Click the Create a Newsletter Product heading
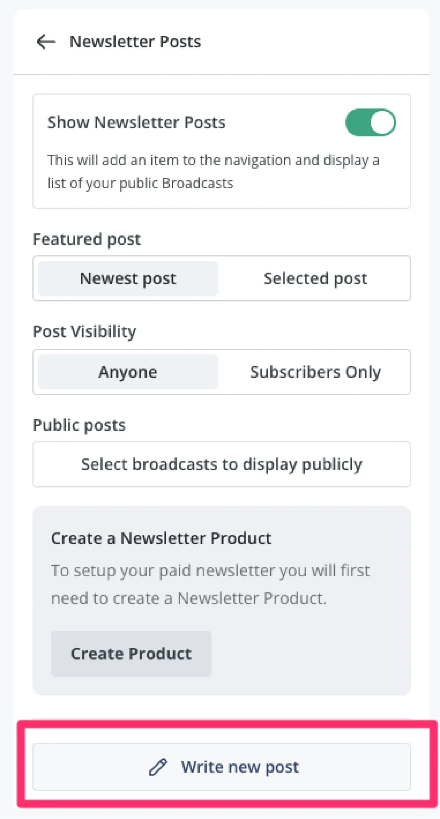Image resolution: width=440 pixels, height=819 pixels. [x=161, y=538]
